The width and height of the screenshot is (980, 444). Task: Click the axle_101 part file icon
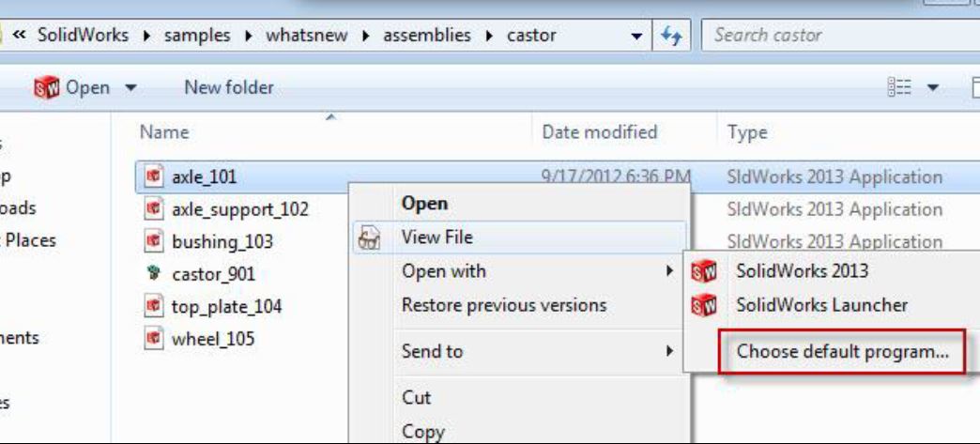[153, 177]
